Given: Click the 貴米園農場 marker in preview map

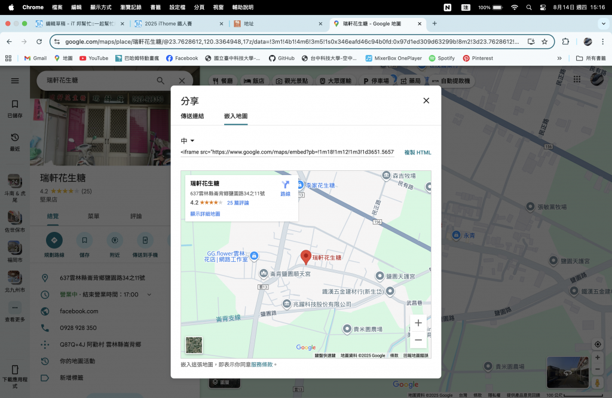Looking at the screenshot, I should pos(347,329).
